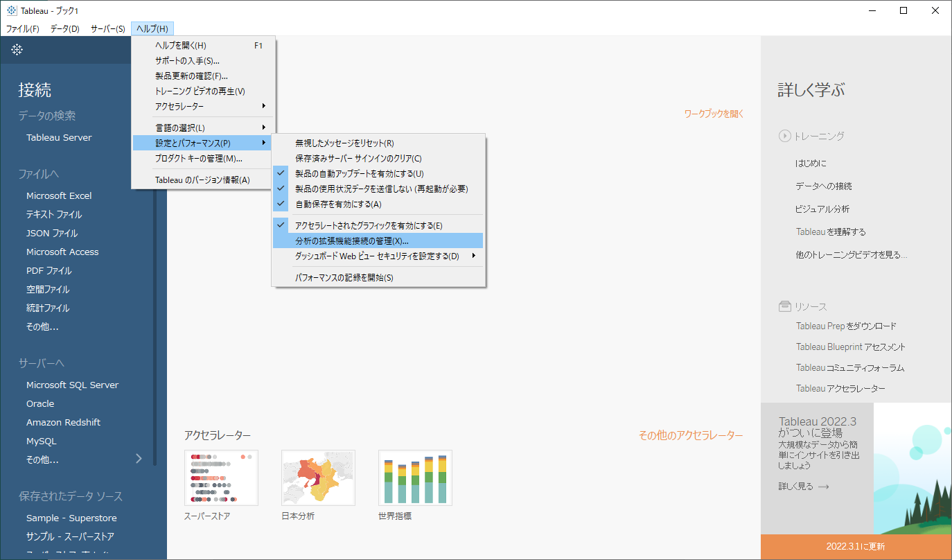Select トレーニング ビデオの再生(V)
The image size is (952, 560).
(x=203, y=91)
